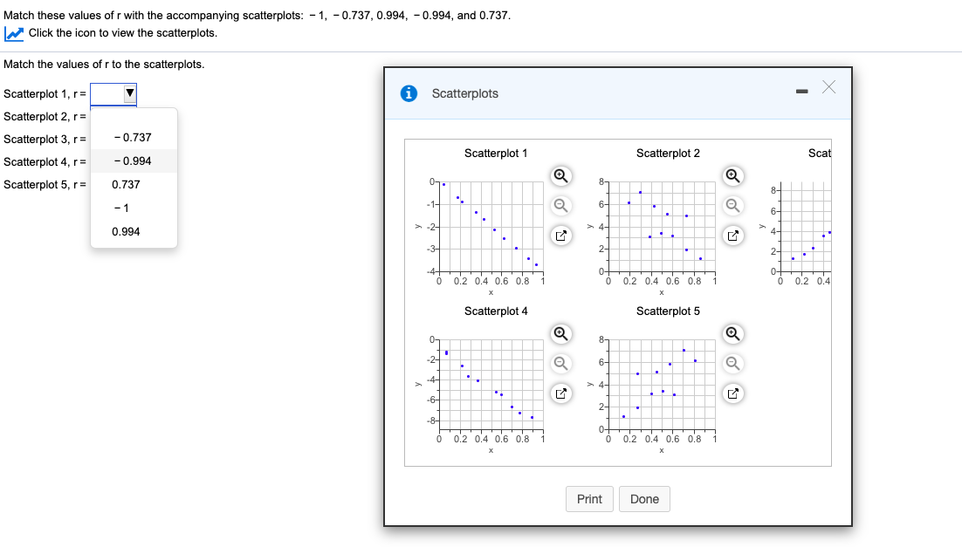962x547 pixels.
Task: Click the 'Click the icon to view the scatterplots' text
Action: [123, 33]
